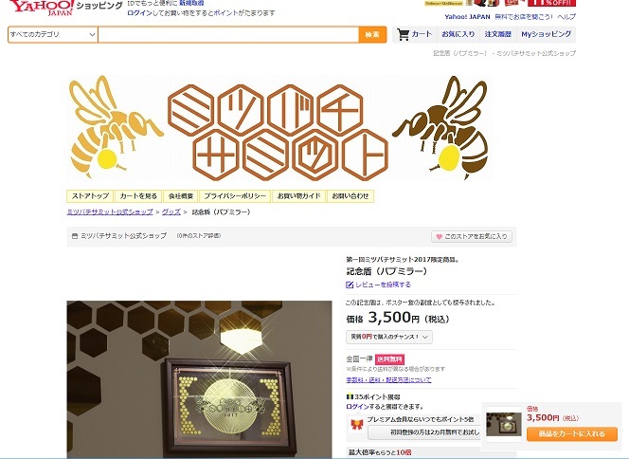629x459 pixels.
Task: Open the 会社概要 tab
Action: pyautogui.click(x=181, y=196)
